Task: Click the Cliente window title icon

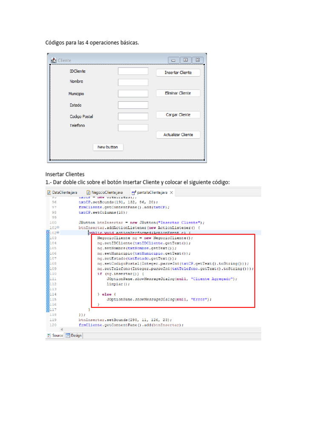Action: click(x=54, y=60)
